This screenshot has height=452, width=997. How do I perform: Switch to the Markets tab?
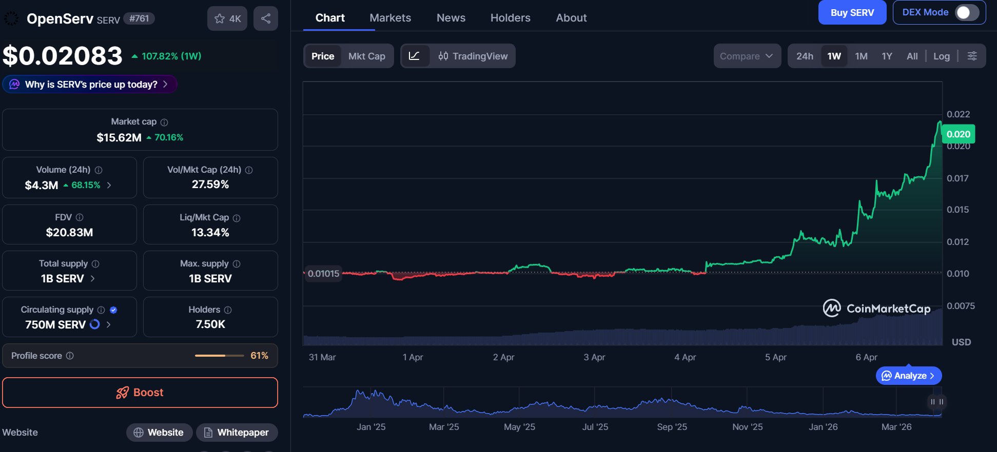[390, 18]
